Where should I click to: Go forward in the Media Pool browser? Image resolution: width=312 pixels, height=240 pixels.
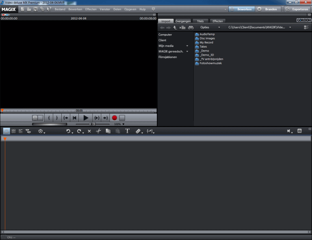[169, 28]
